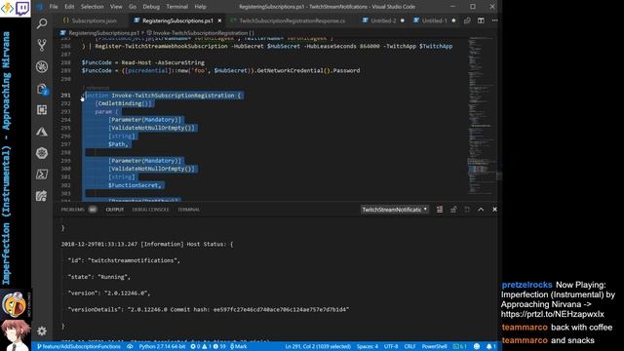Image resolution: width=624 pixels, height=351 pixels.
Task: Open editor More Actions ellipsis
Action: tap(494, 20)
